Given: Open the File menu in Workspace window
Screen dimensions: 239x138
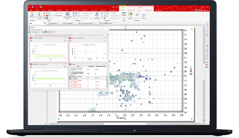Looking at the screenshot, I should click(32, 30).
